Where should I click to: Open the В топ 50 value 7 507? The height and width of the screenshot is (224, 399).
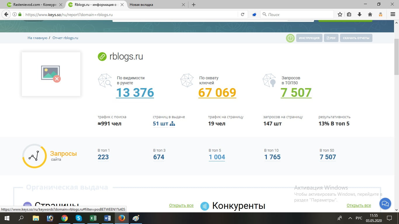pyautogui.click(x=328, y=157)
